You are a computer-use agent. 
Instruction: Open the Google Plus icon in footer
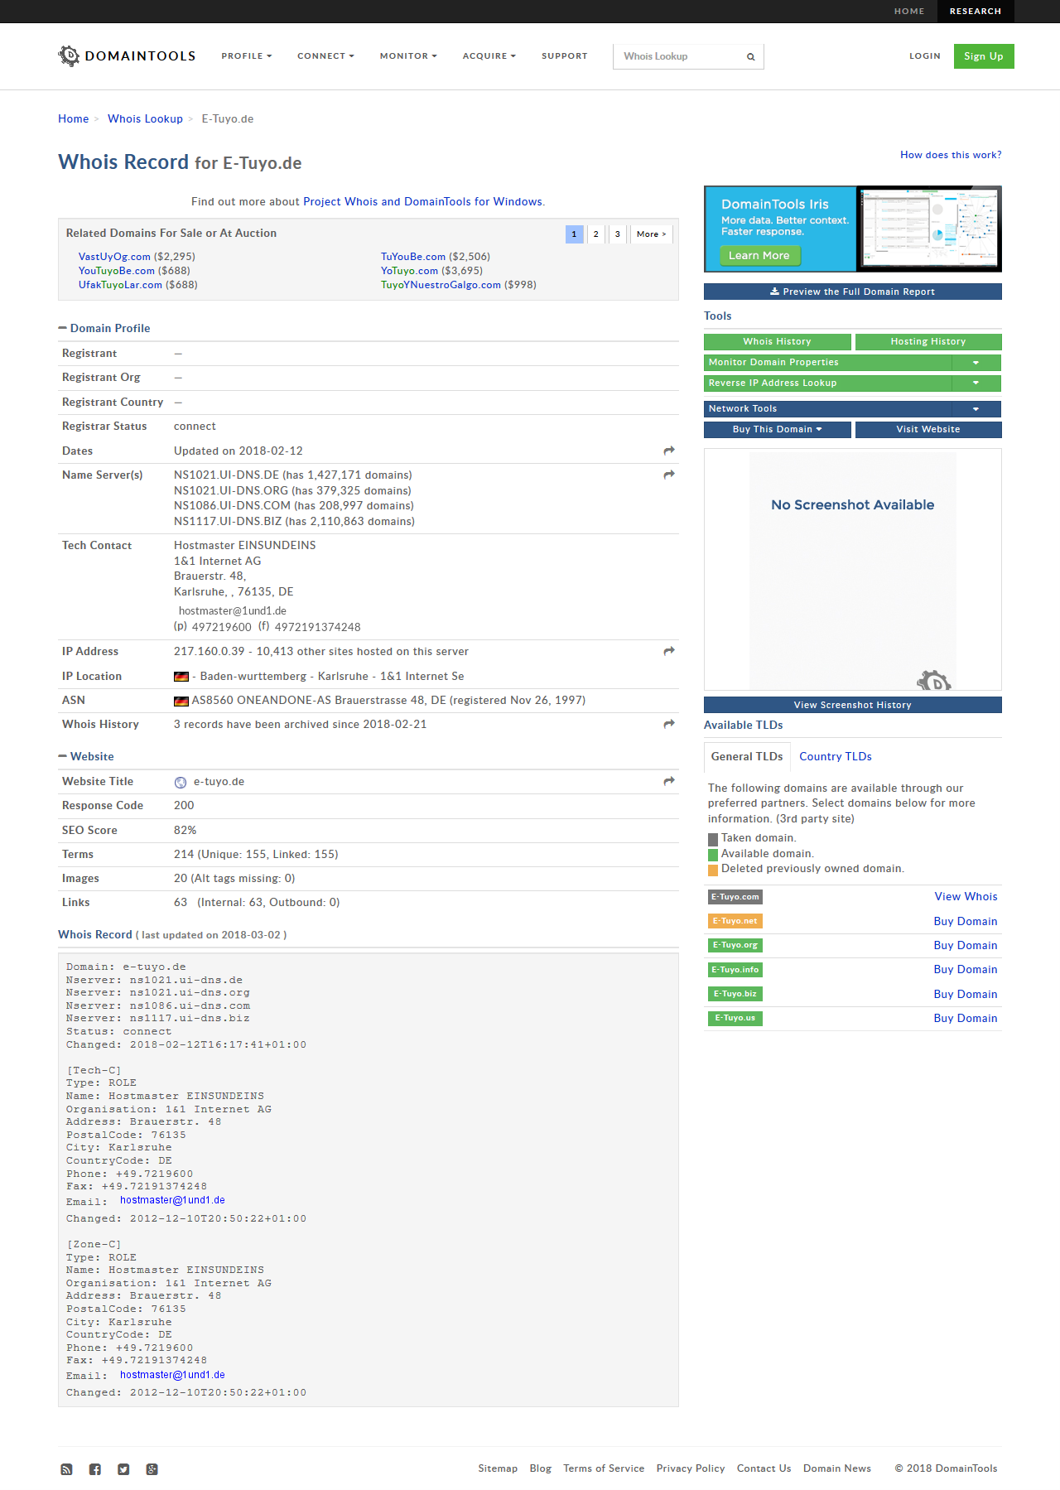(x=152, y=1469)
